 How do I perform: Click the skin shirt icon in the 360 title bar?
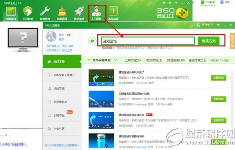[164, 3]
